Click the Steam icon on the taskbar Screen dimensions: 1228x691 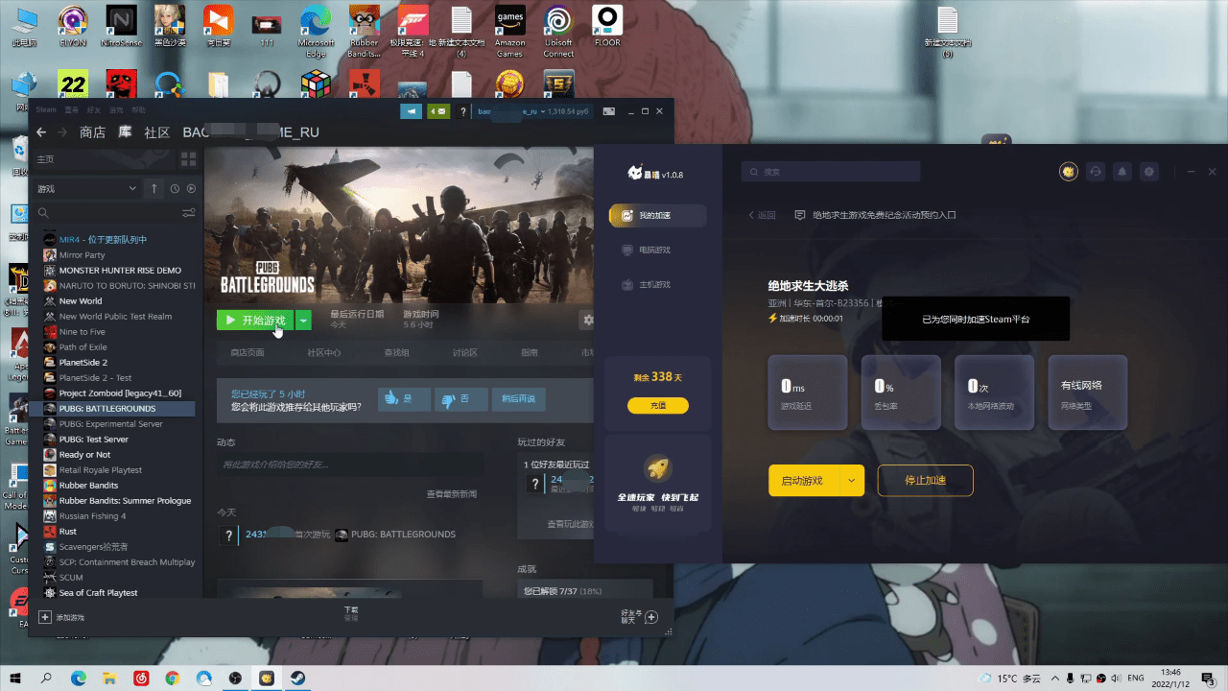coord(298,679)
